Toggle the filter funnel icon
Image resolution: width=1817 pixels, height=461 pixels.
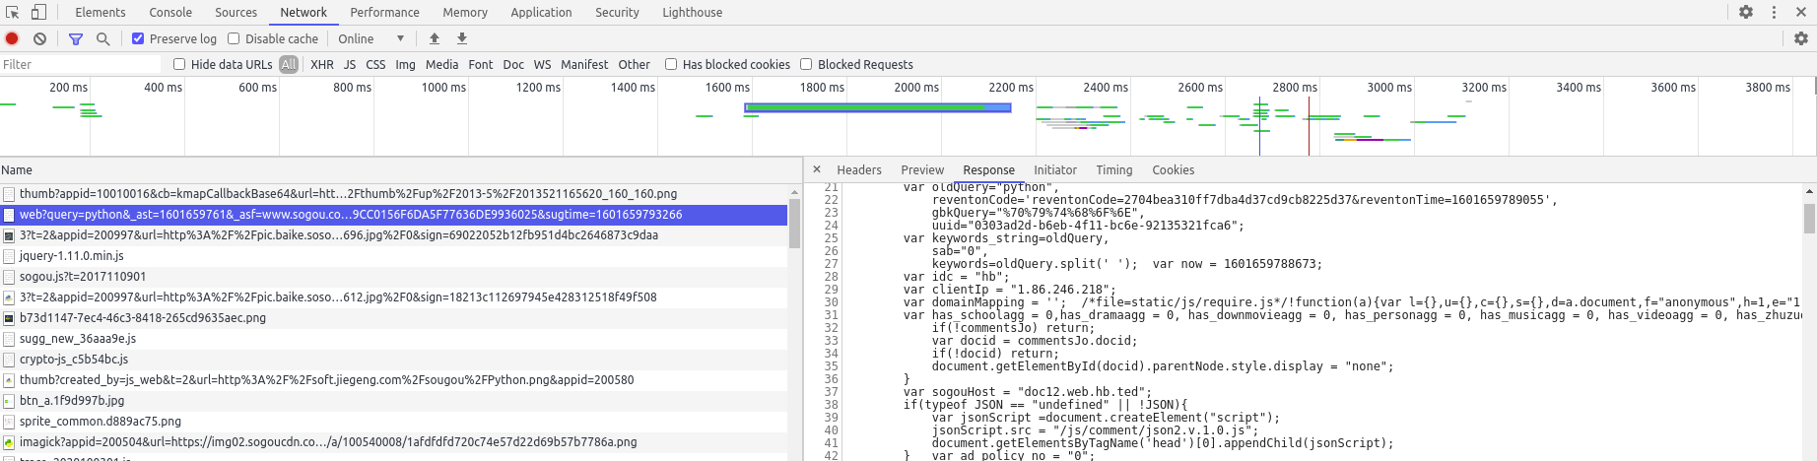click(76, 38)
